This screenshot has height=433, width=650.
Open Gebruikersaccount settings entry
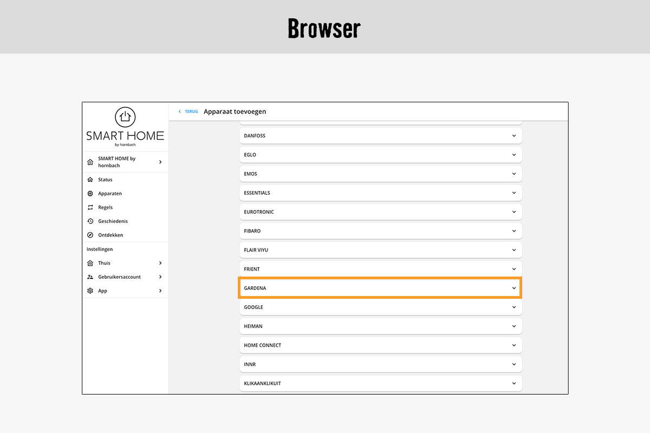(x=125, y=277)
